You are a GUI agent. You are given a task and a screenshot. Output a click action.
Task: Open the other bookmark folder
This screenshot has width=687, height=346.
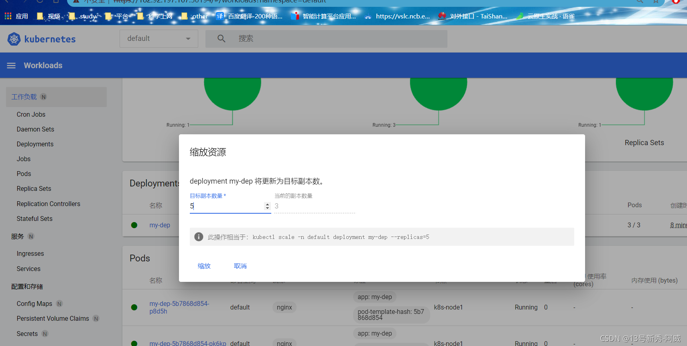(195, 16)
